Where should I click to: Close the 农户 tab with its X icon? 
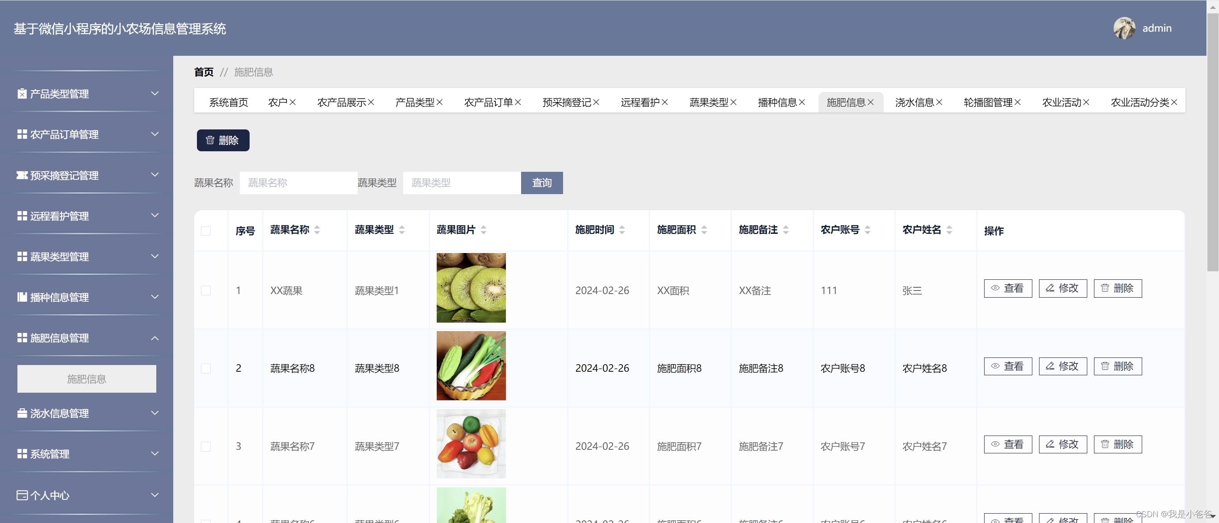pyautogui.click(x=292, y=102)
